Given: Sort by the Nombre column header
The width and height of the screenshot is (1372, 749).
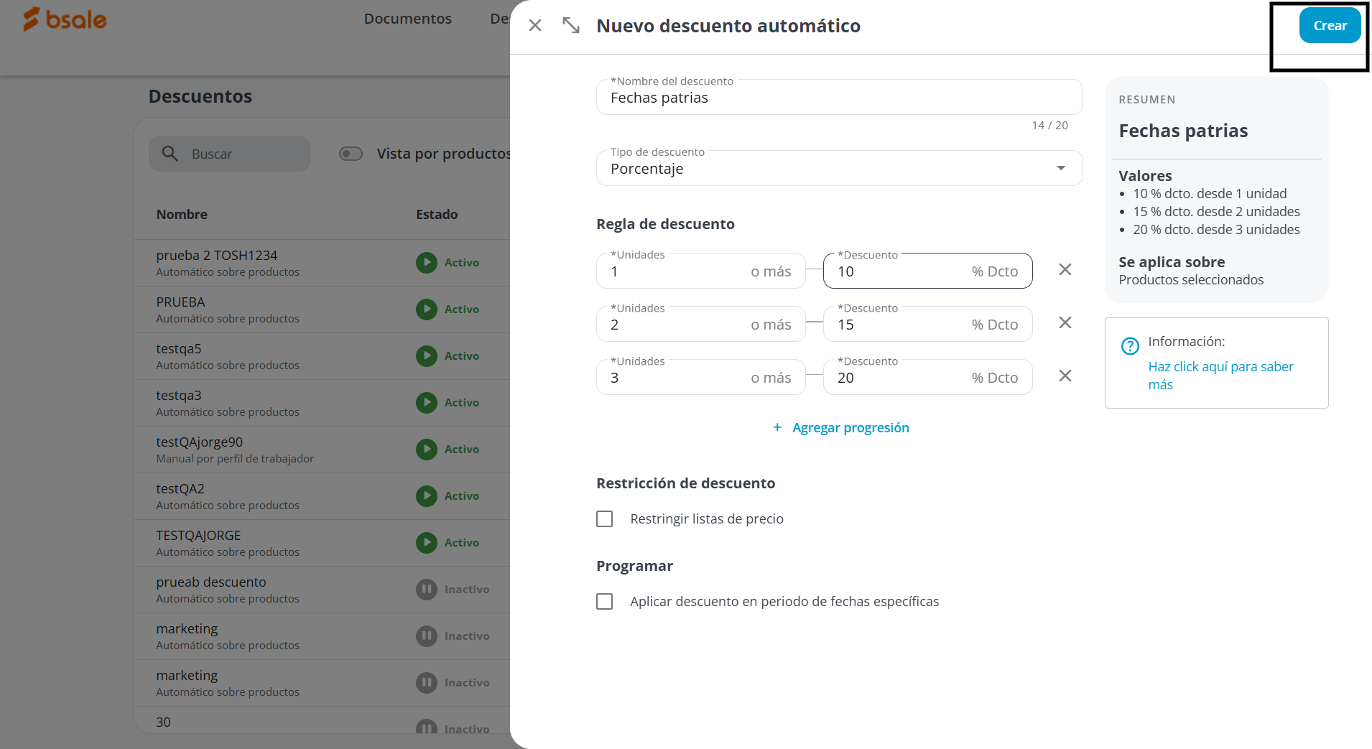Looking at the screenshot, I should pyautogui.click(x=182, y=214).
